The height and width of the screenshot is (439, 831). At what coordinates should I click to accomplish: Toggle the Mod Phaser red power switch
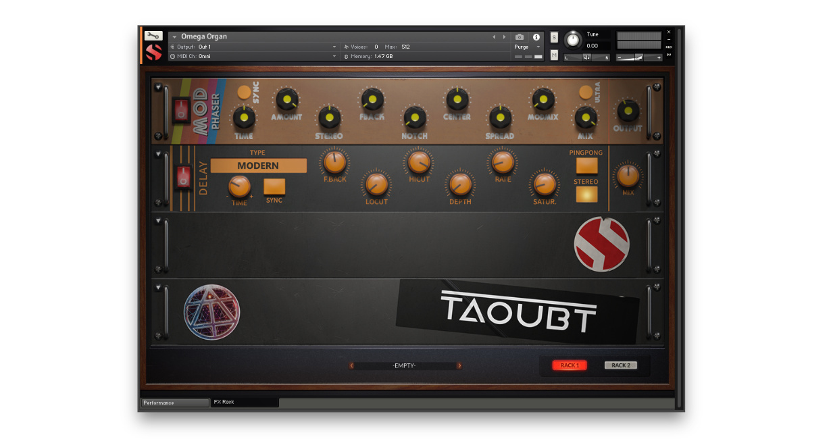pyautogui.click(x=182, y=110)
